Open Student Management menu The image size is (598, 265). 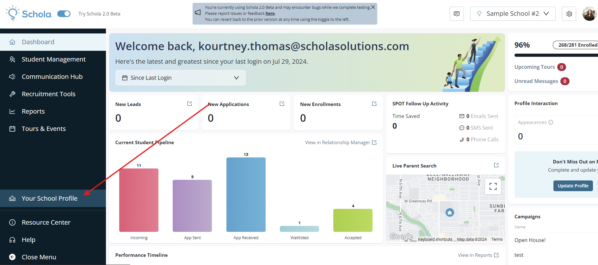(x=53, y=59)
